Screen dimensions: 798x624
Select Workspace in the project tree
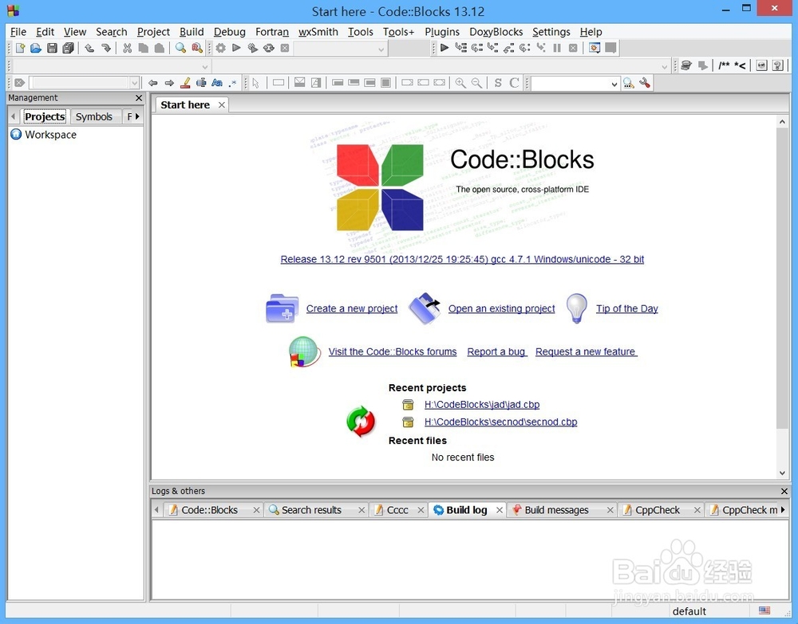[x=50, y=135]
